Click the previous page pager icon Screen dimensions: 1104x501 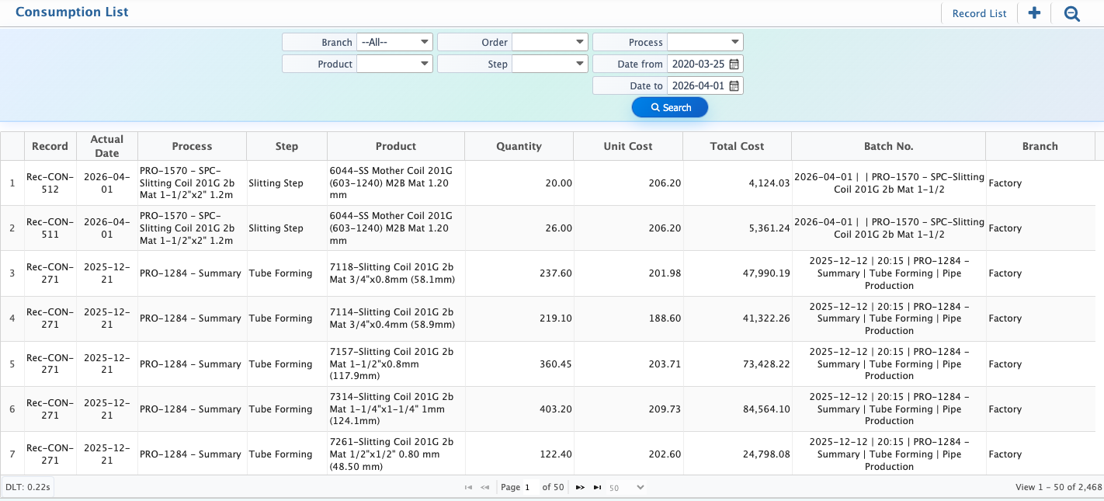pyautogui.click(x=485, y=487)
